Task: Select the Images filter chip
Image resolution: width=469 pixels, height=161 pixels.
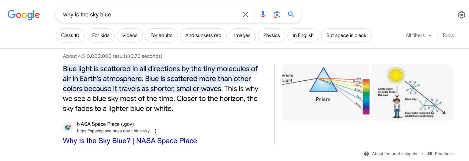Action: pos(242,35)
